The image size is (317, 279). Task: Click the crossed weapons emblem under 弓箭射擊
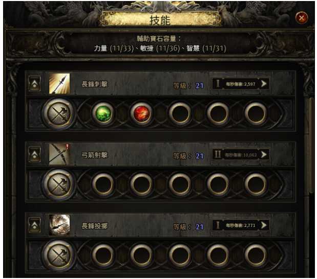(59, 184)
